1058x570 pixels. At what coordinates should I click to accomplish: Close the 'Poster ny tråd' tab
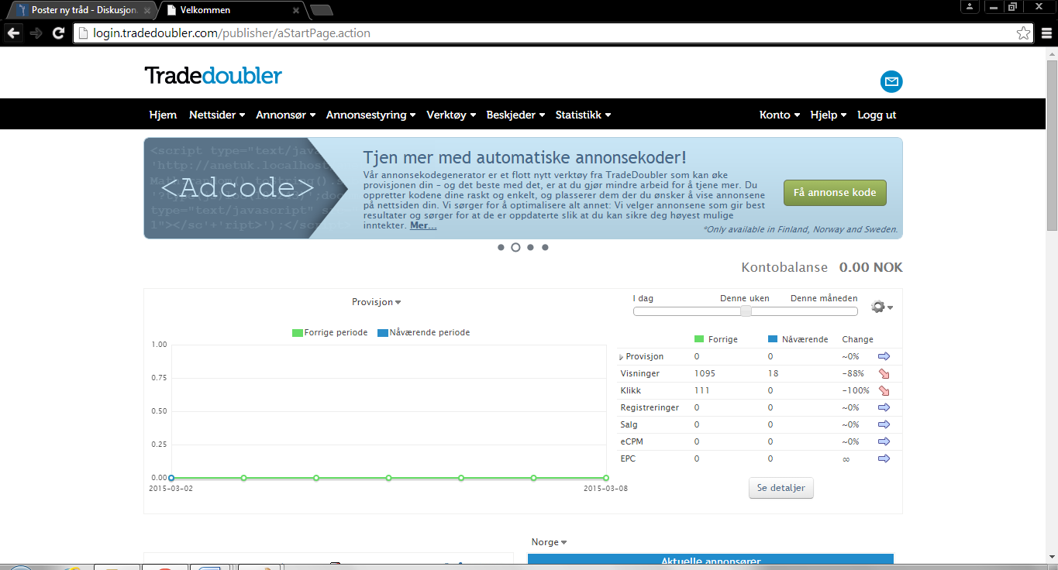click(x=147, y=11)
